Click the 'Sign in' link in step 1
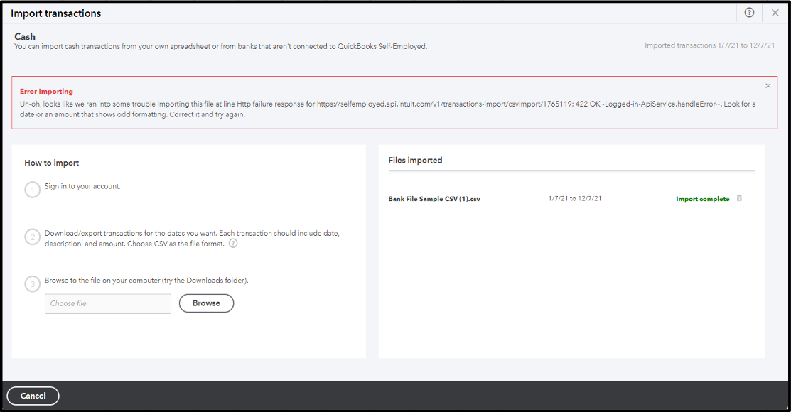Image resolution: width=791 pixels, height=412 pixels. 55,186
